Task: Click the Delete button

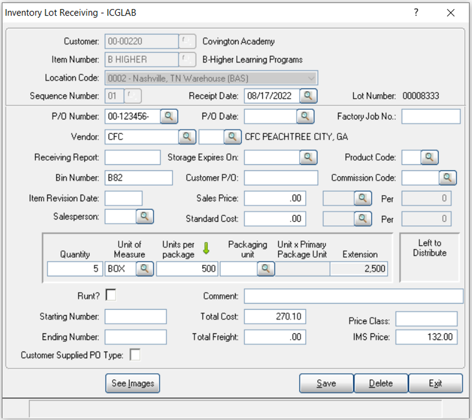Action: tap(381, 383)
